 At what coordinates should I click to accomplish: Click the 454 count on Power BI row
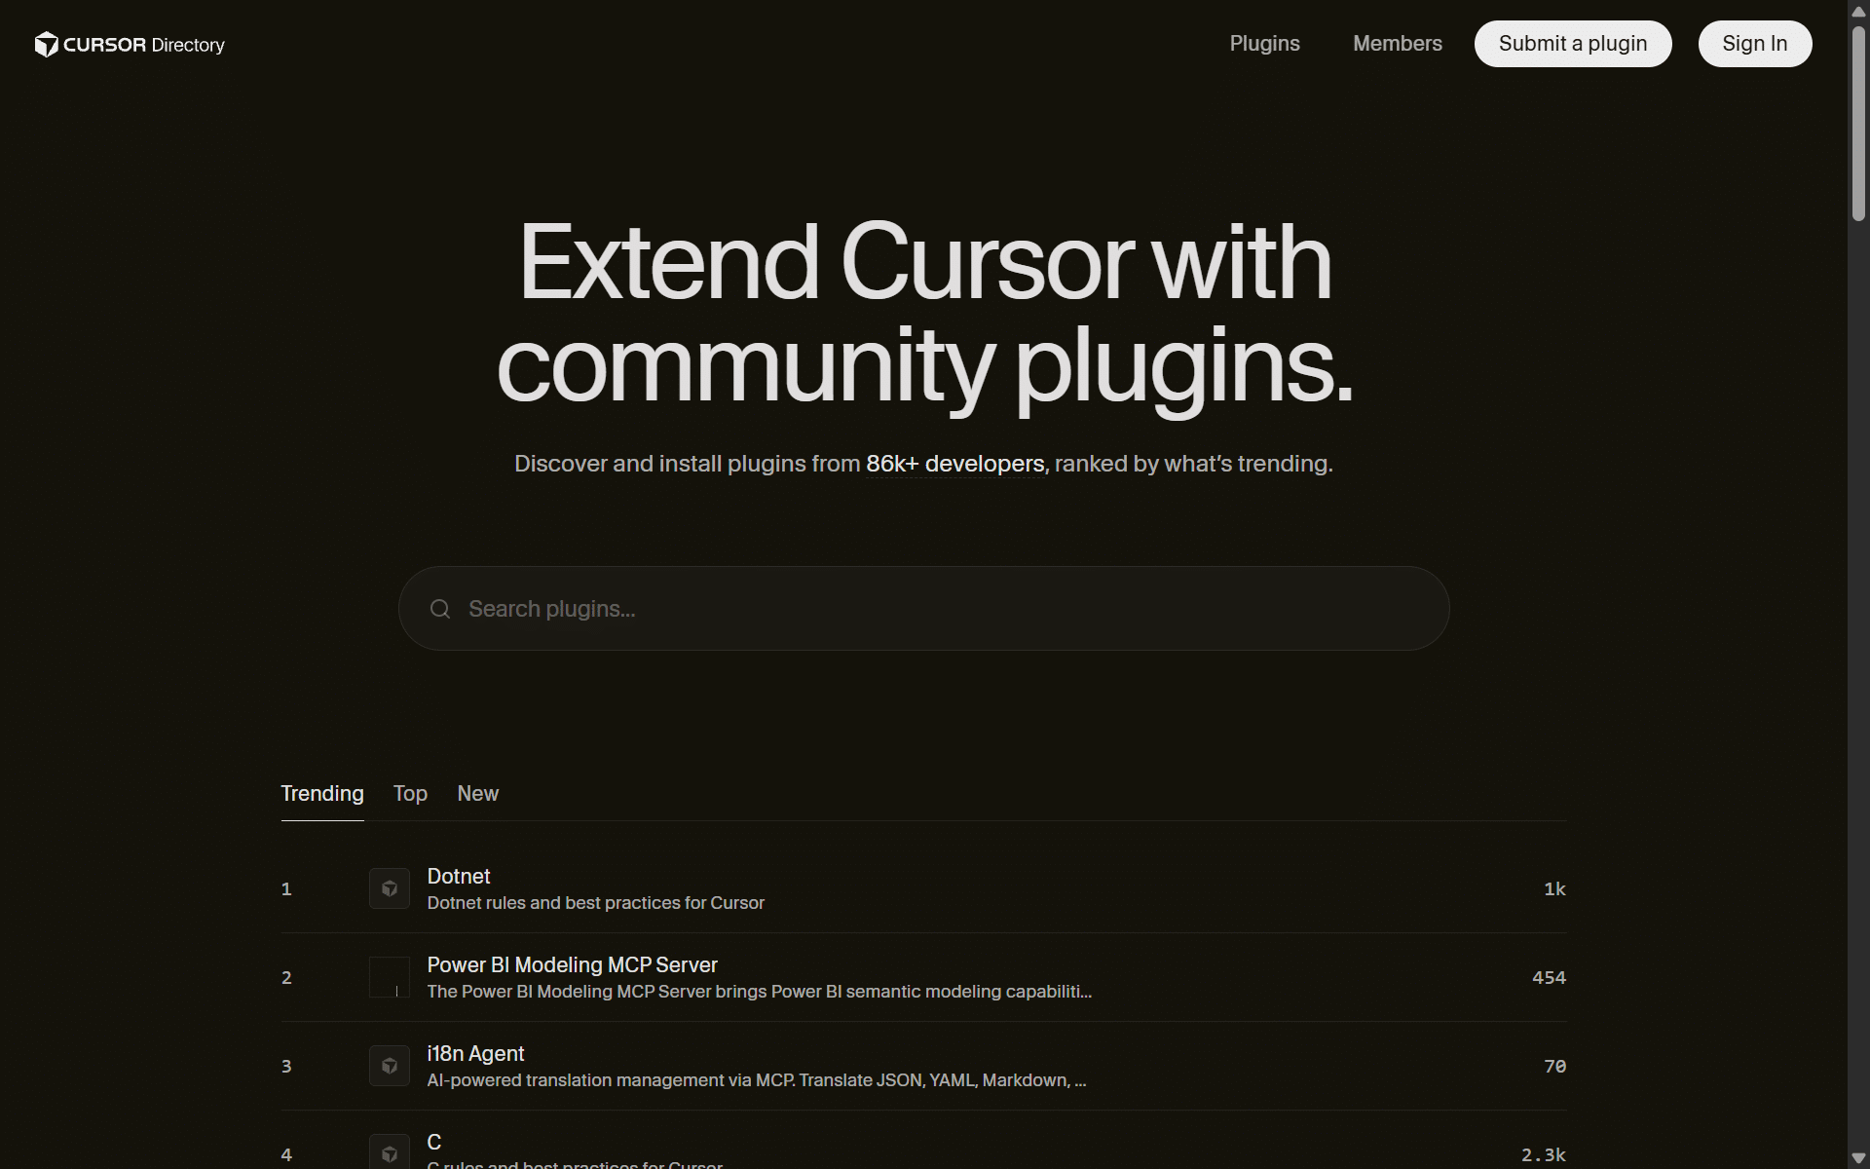click(1549, 977)
